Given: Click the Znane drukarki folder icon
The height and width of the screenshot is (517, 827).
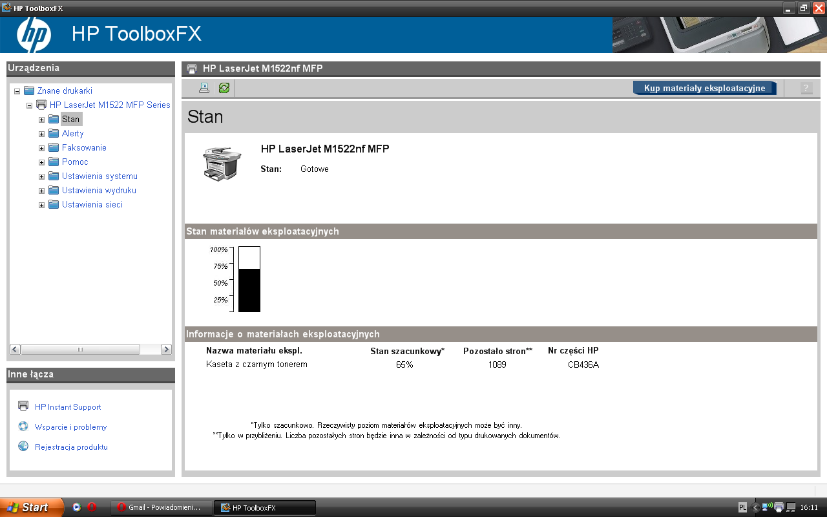Looking at the screenshot, I should 28,90.
